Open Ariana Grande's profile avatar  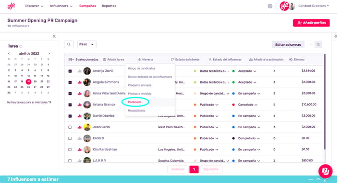click(x=87, y=105)
